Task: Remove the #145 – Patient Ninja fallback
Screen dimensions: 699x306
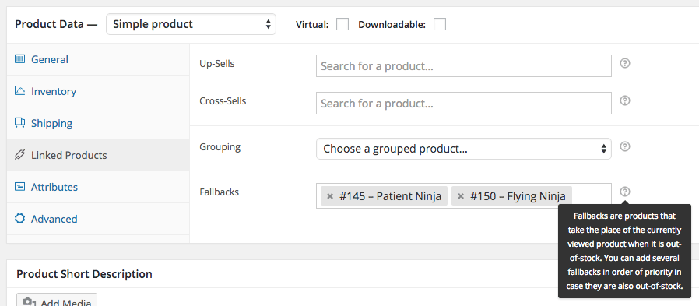Action: [330, 196]
